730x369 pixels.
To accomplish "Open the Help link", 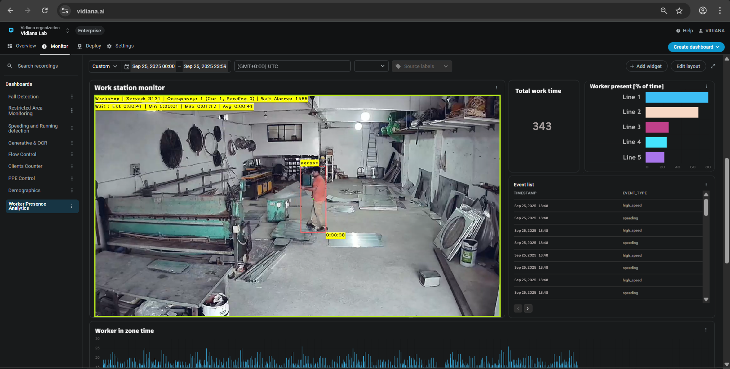I will [x=684, y=30].
